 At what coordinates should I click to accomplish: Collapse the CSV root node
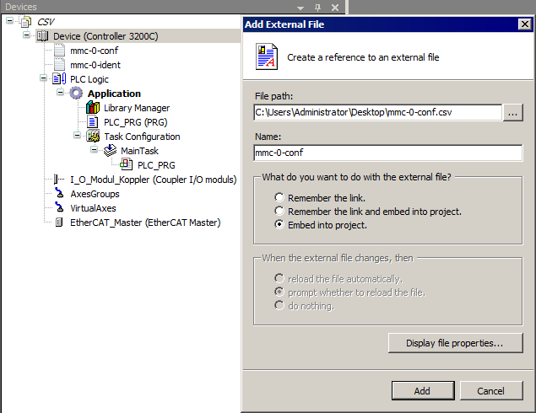tap(10, 21)
